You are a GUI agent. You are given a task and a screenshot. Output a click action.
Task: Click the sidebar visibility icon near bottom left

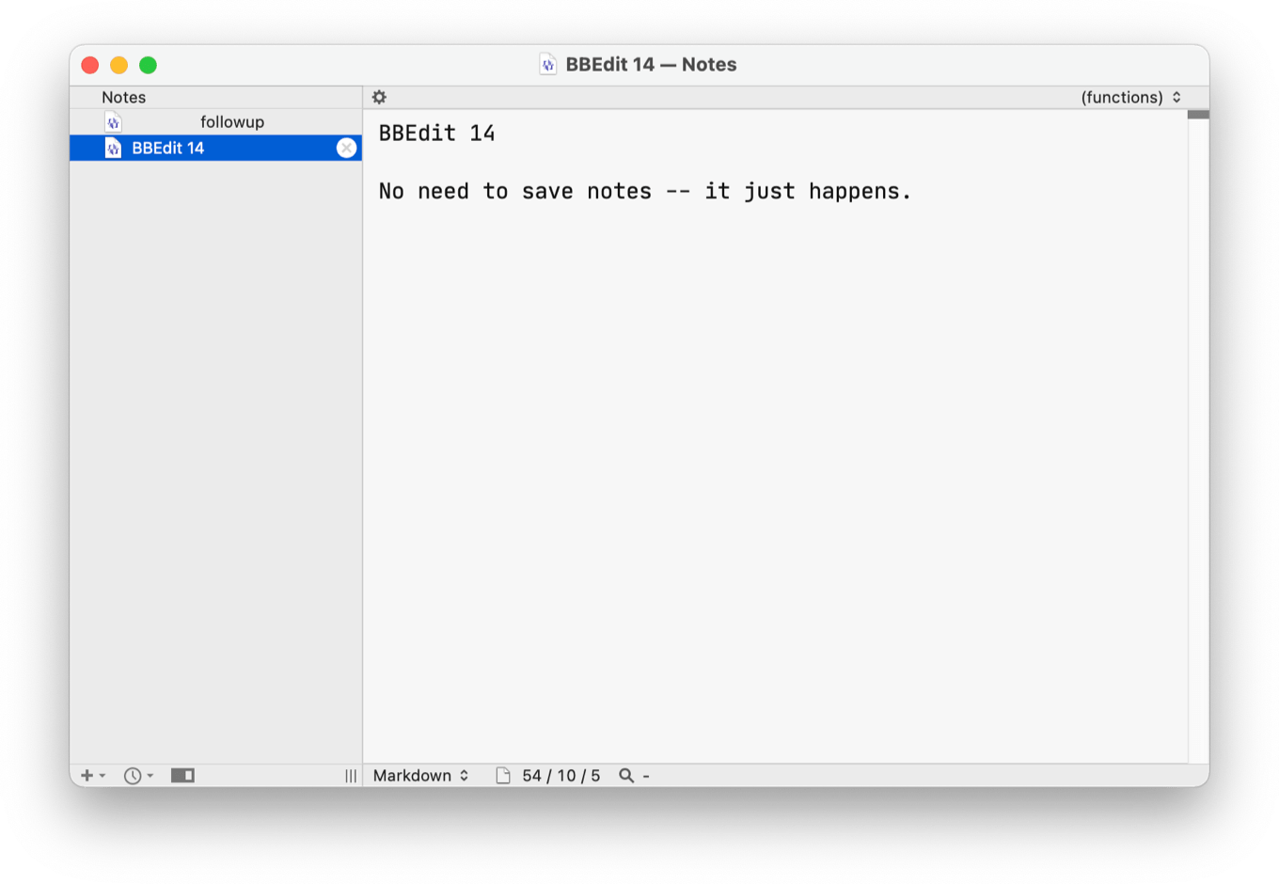tap(181, 775)
